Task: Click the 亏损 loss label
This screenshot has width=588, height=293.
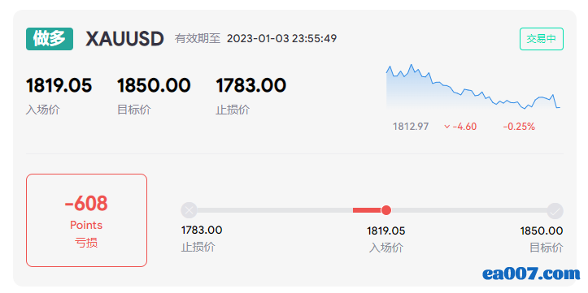Action: (x=86, y=243)
